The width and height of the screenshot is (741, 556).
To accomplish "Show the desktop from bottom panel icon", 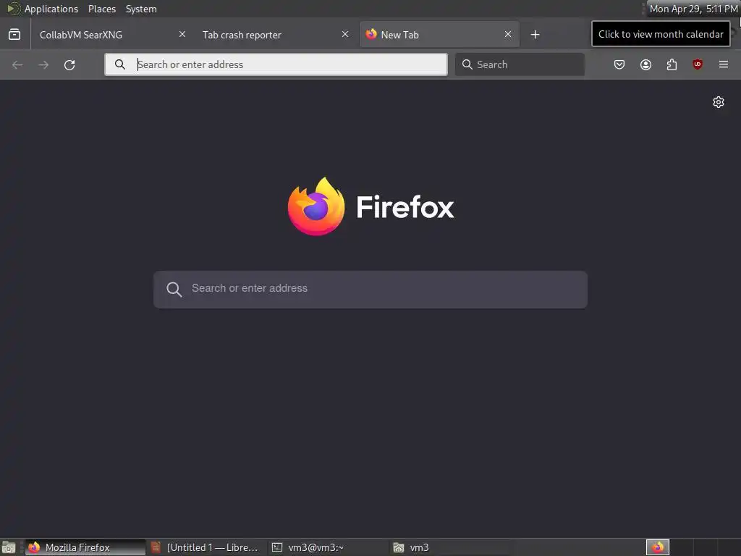I will tap(9, 547).
